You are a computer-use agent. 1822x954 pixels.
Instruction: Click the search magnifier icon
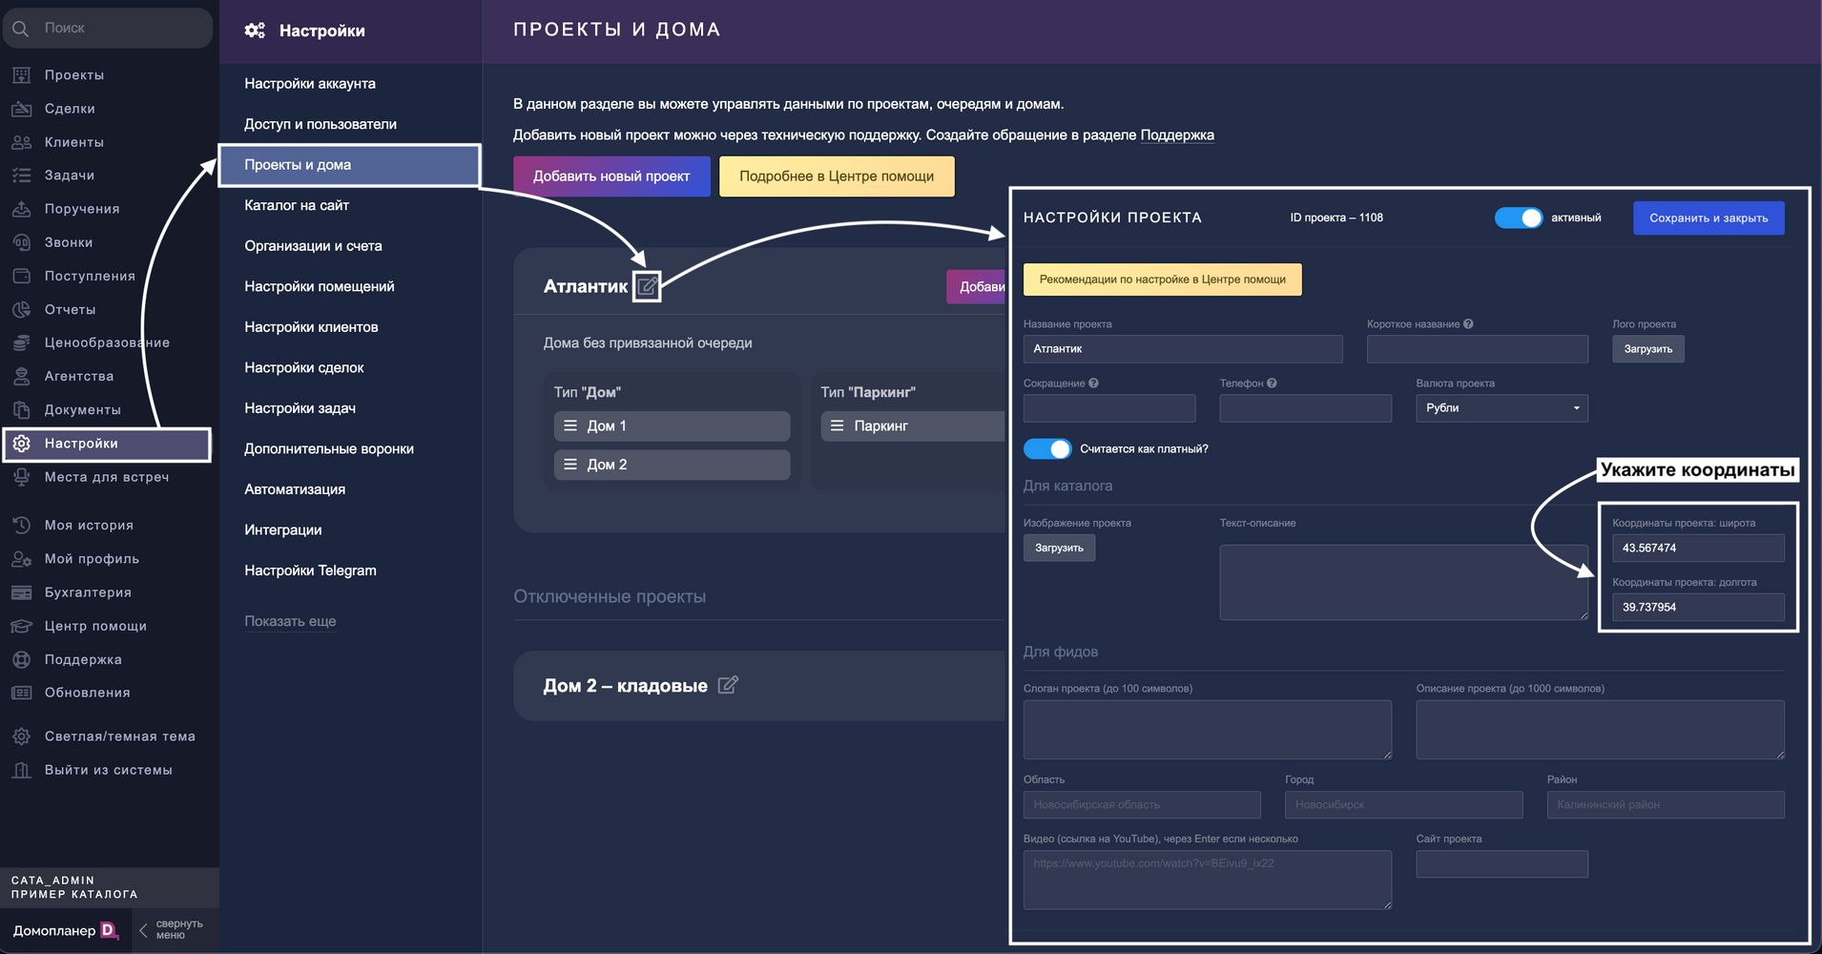tap(21, 29)
